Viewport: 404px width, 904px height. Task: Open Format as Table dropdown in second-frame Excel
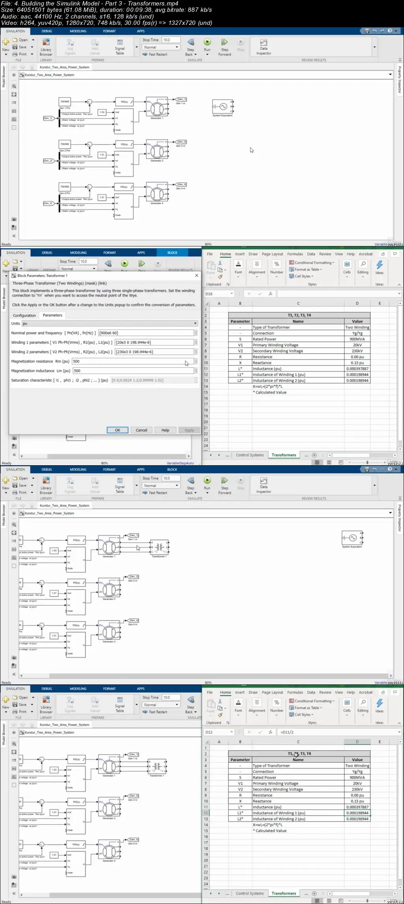coord(306,269)
